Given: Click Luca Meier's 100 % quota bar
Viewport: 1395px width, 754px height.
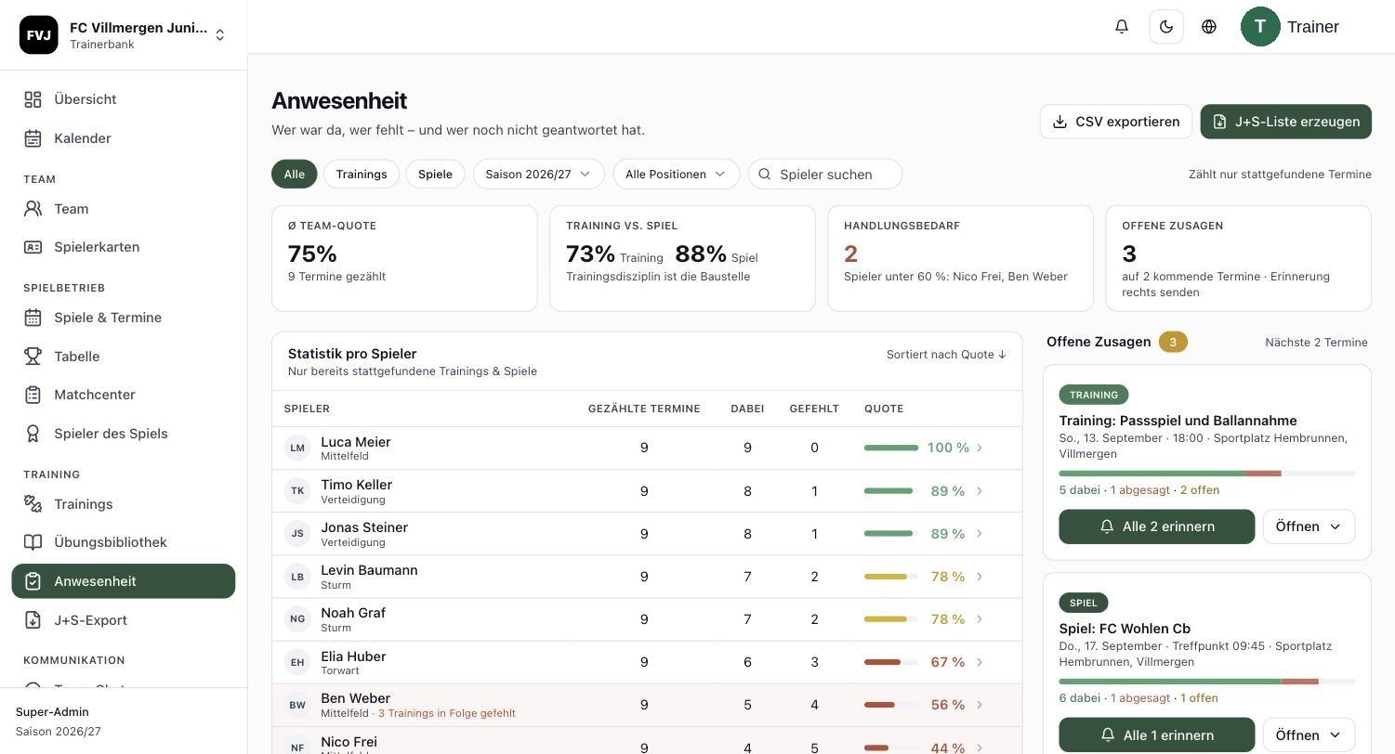Looking at the screenshot, I should click(x=891, y=448).
